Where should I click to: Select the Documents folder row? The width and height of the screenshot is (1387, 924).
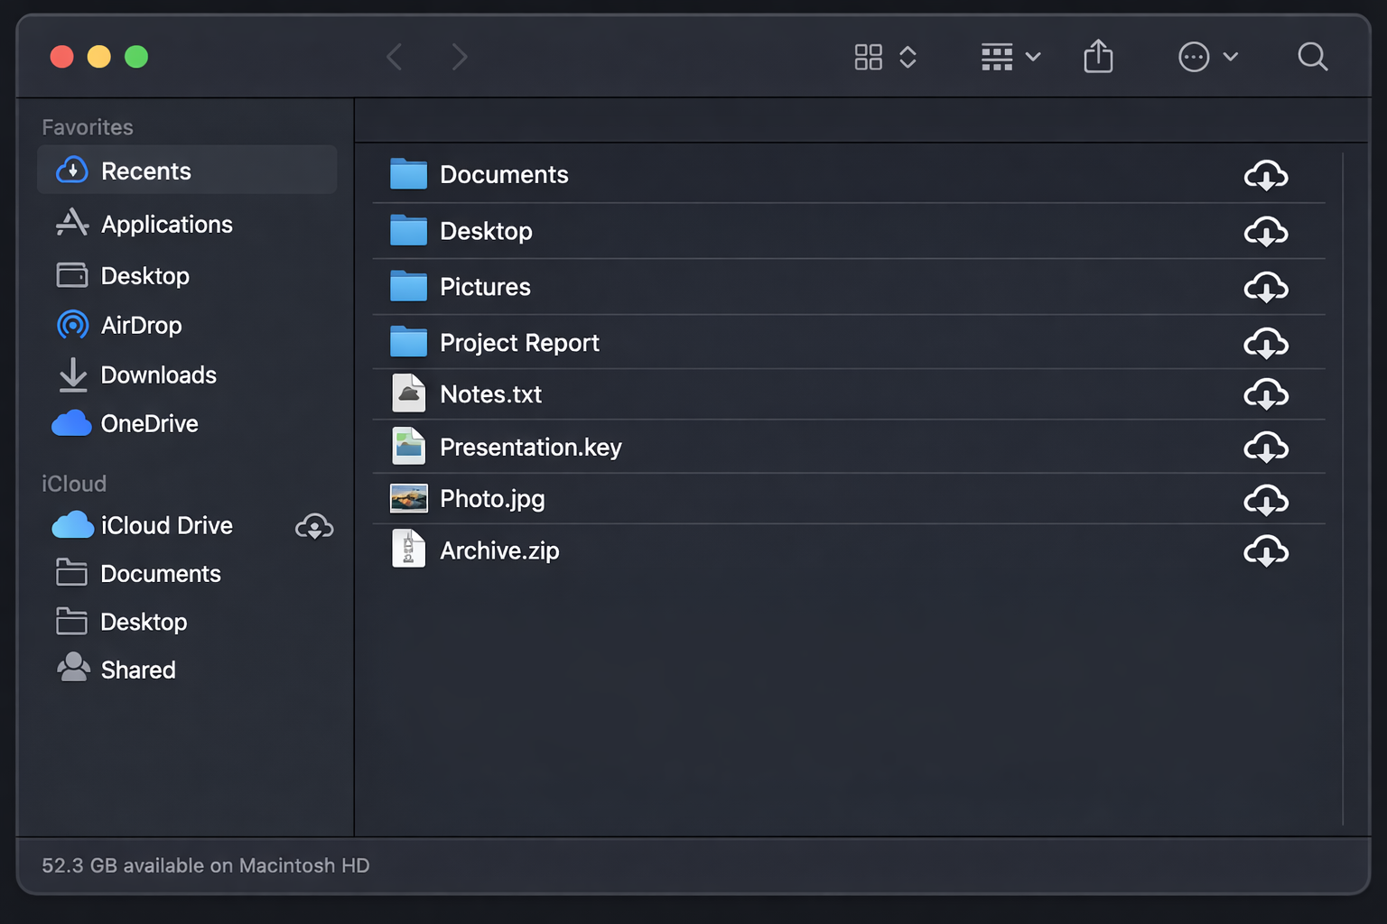pos(849,174)
